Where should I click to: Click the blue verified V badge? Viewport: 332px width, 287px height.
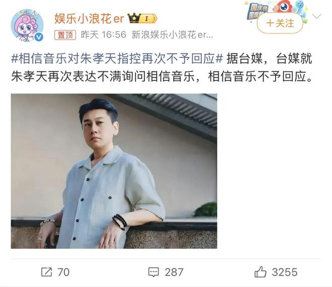tap(39, 37)
